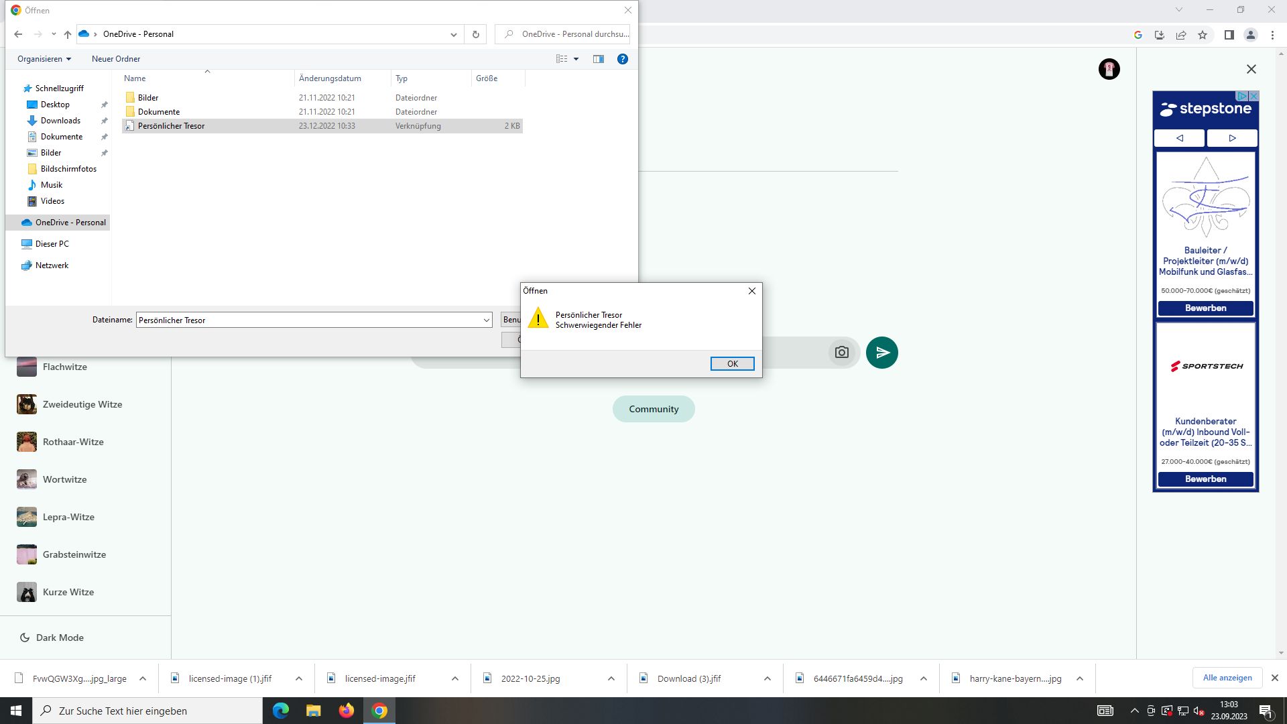
Task: Open Firefox from the taskbar
Action: point(346,711)
